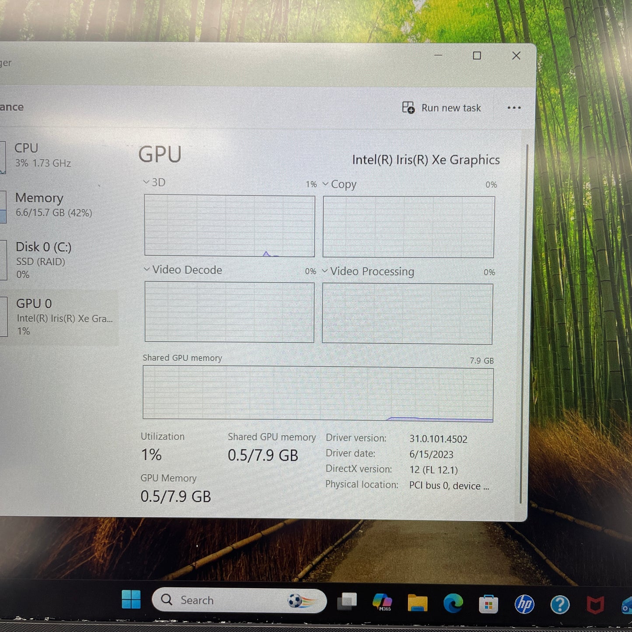Minimize the Task Manager window
This screenshot has width=632, height=632.
click(x=438, y=55)
